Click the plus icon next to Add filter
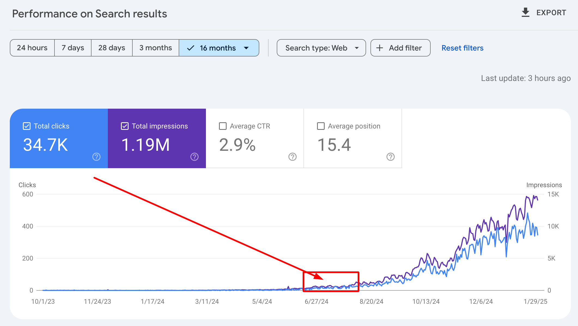The width and height of the screenshot is (578, 326). click(x=380, y=48)
